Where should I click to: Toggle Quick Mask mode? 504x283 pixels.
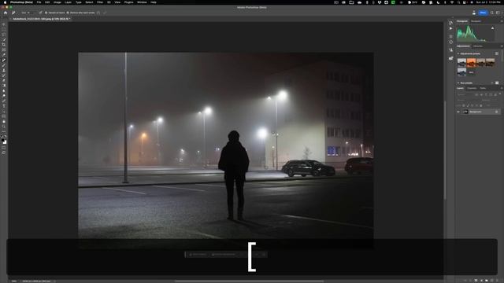point(4,148)
